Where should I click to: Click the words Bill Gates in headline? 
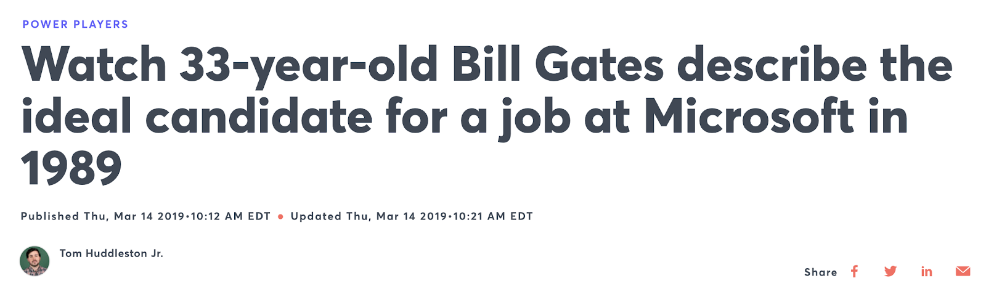558,64
